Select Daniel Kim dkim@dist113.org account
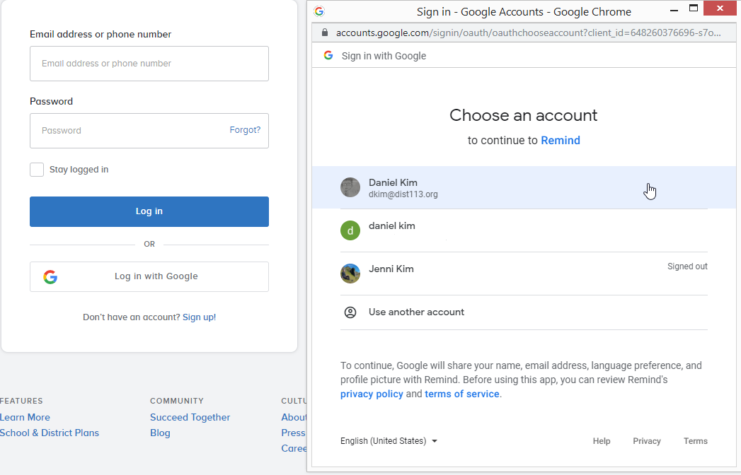 click(x=524, y=187)
